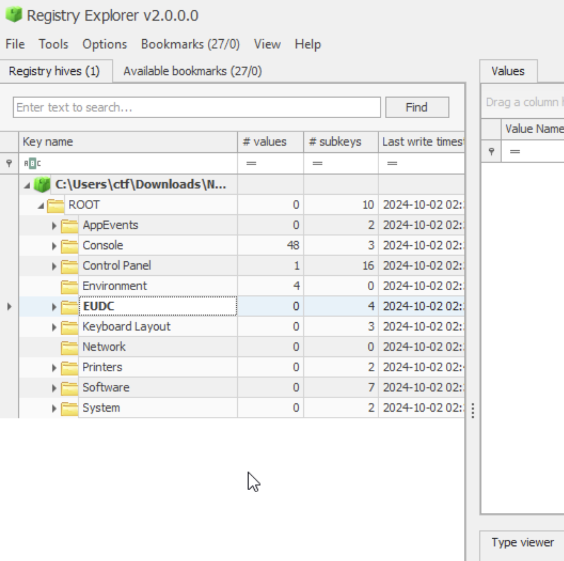The height and width of the screenshot is (561, 564).
Task: Expand the AppEvents key
Action: [x=54, y=225]
